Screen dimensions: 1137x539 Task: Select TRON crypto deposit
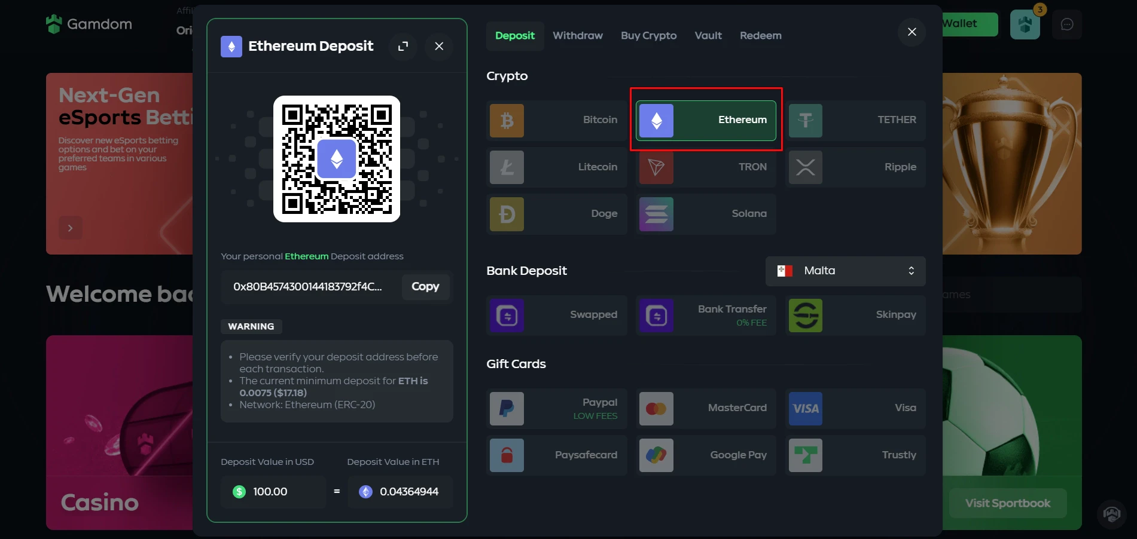coord(706,167)
